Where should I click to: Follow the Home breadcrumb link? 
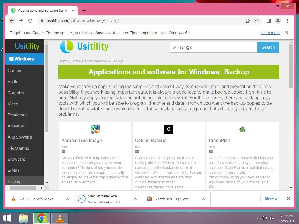tap(63, 61)
